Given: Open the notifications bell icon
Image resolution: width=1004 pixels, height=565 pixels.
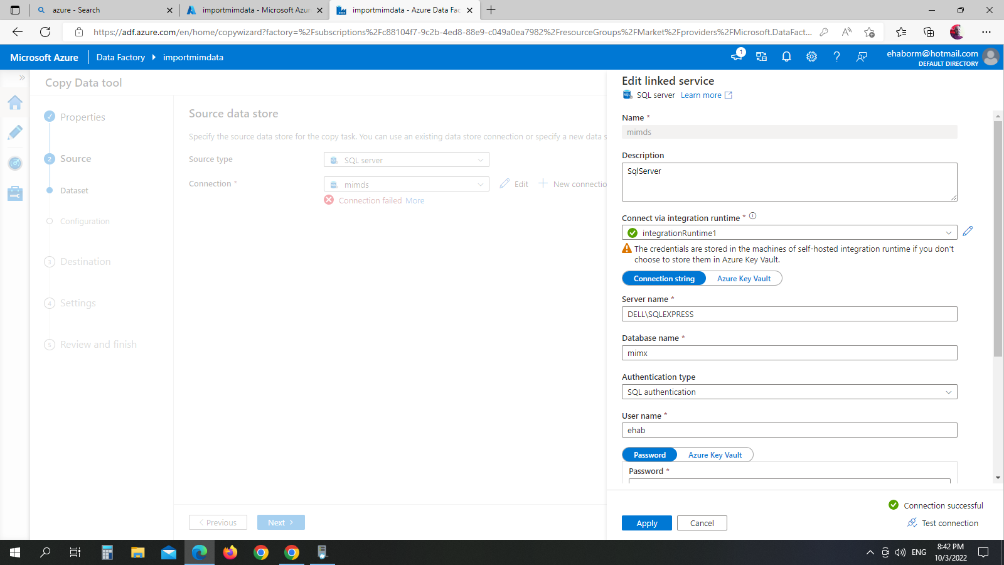Looking at the screenshot, I should pyautogui.click(x=786, y=56).
